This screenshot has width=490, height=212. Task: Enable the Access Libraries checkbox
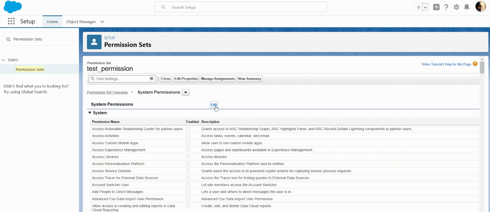[x=188, y=157]
